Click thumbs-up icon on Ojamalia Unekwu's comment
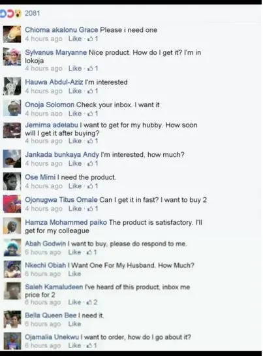 (89, 346)
